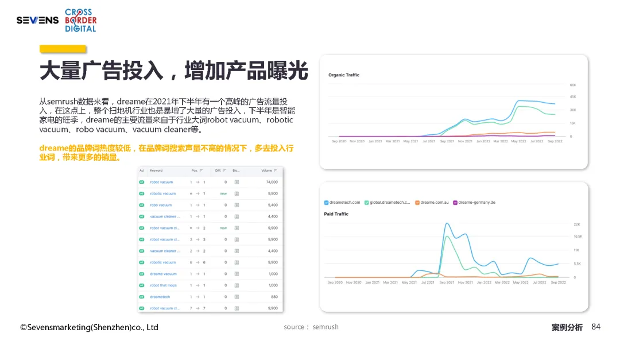
Task: Click the Ad badge in robot vacuum cl... row ranked 7
Action: coord(142,308)
